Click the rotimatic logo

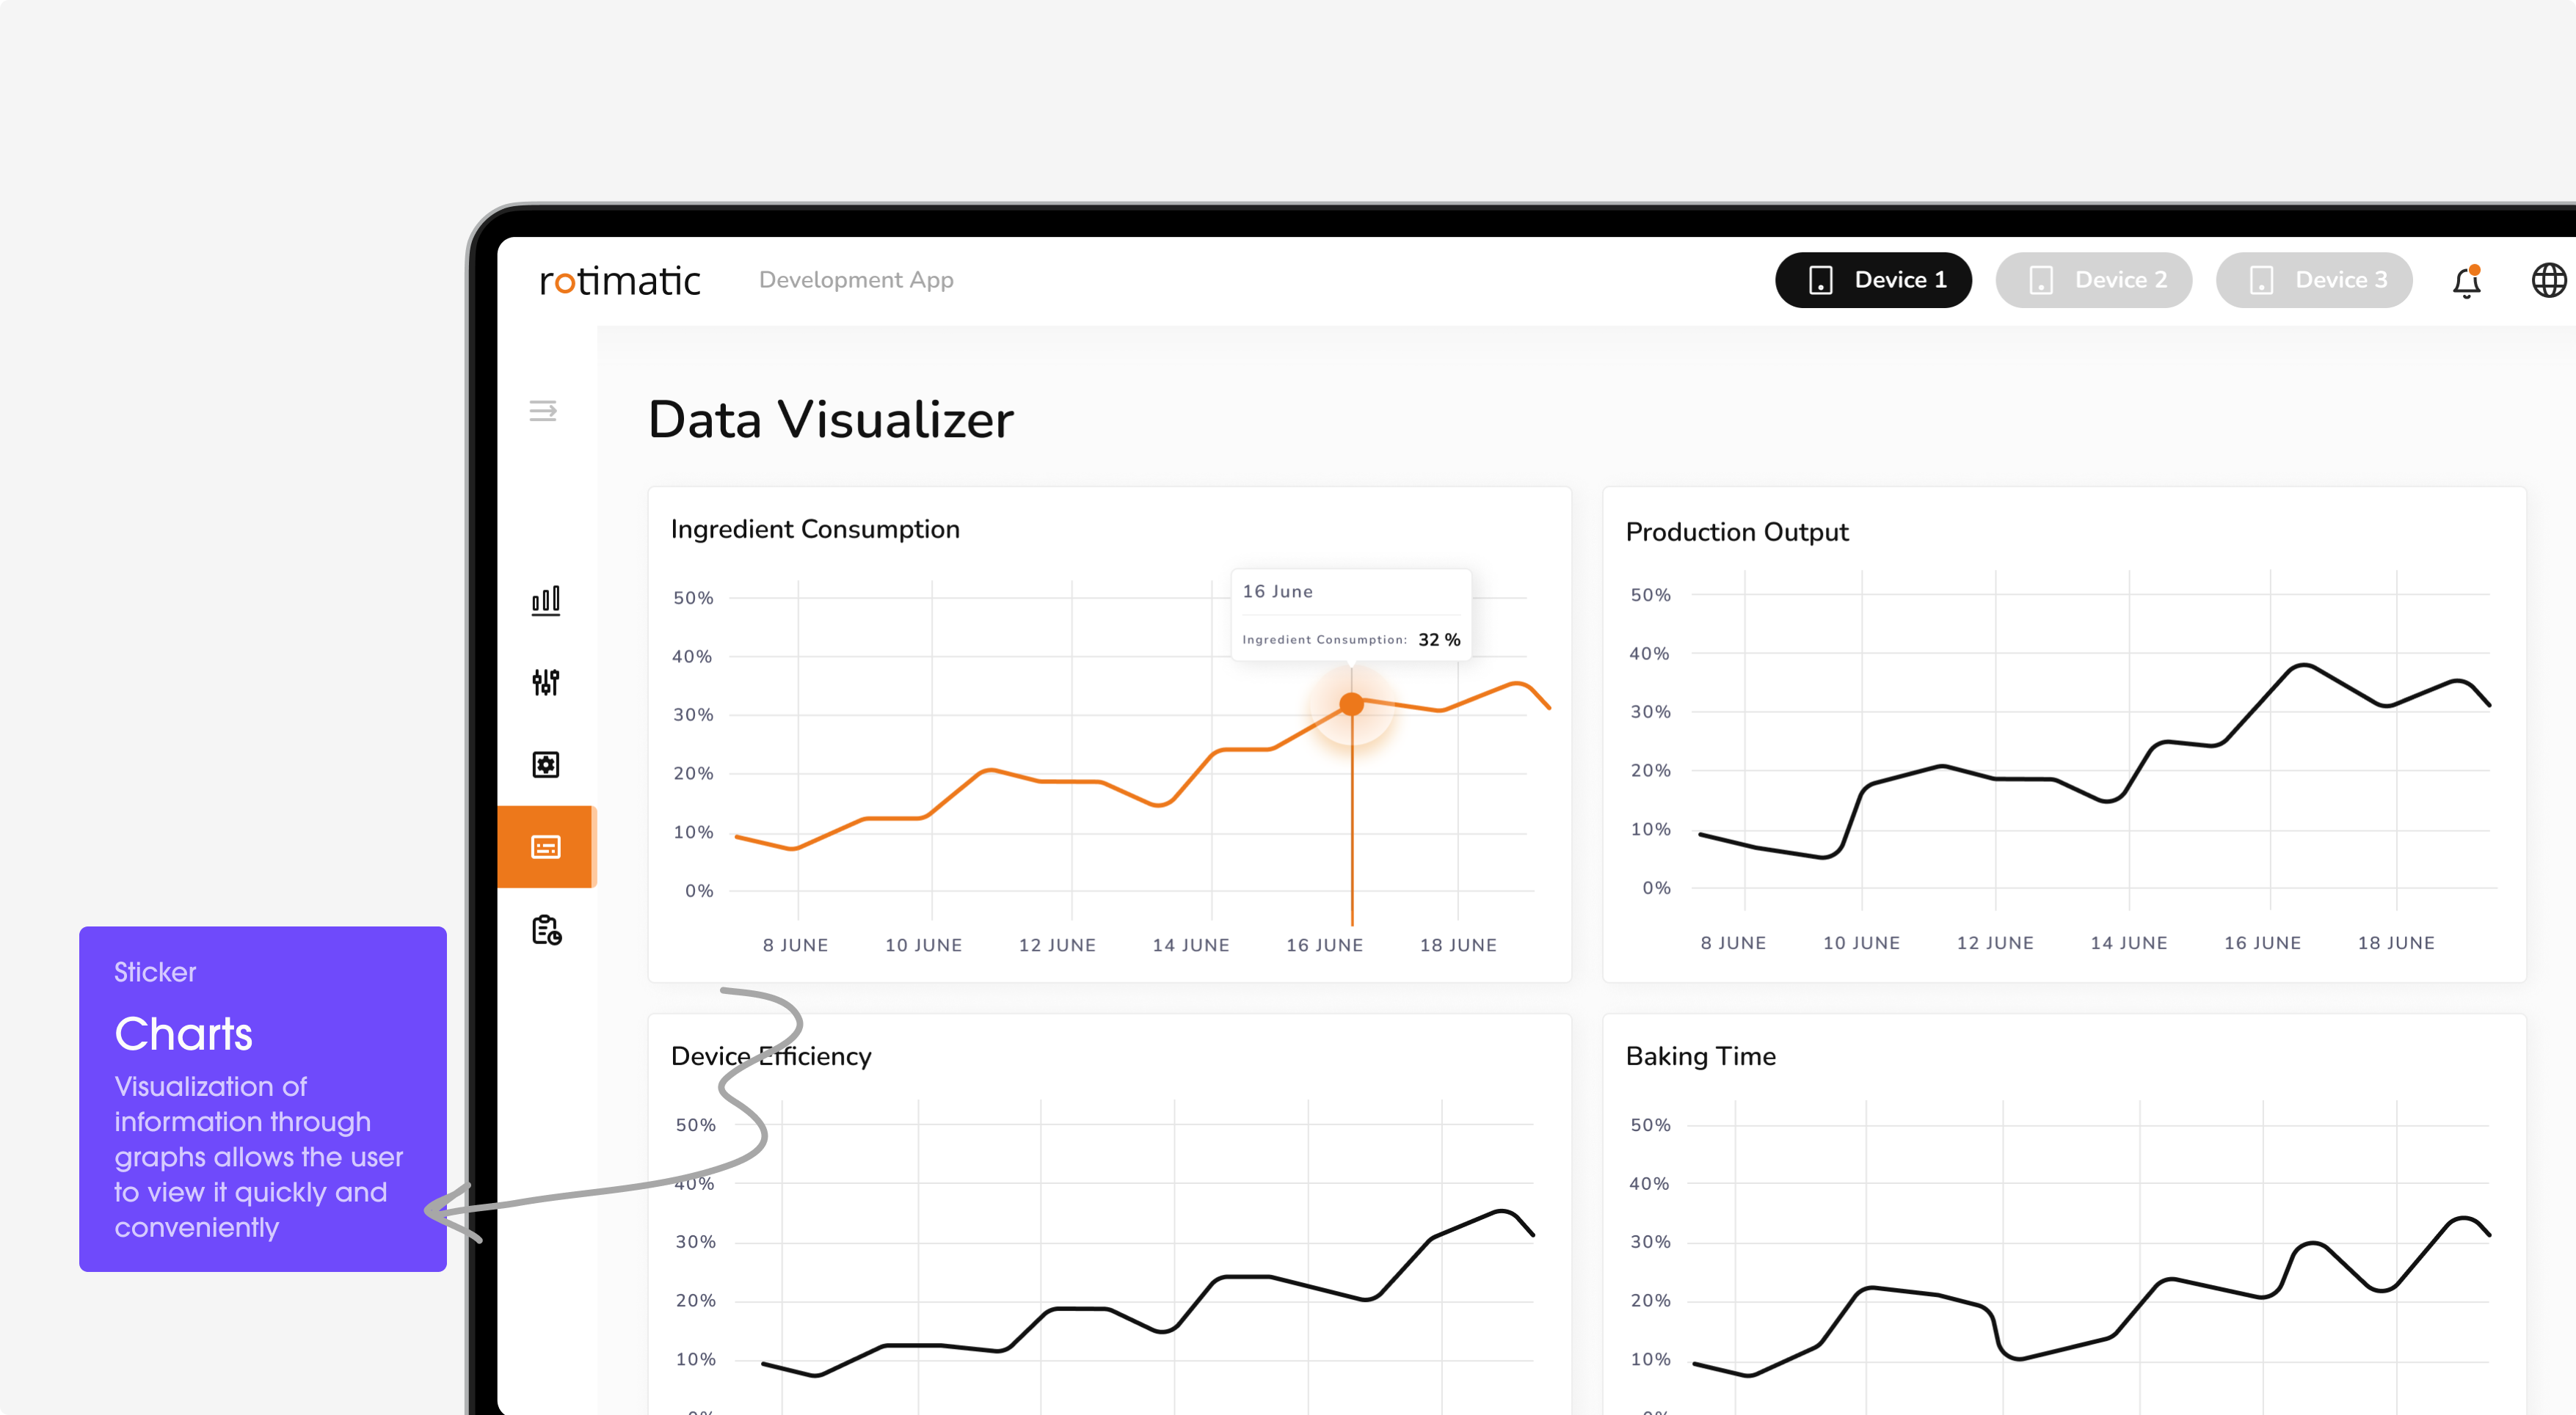[620, 281]
